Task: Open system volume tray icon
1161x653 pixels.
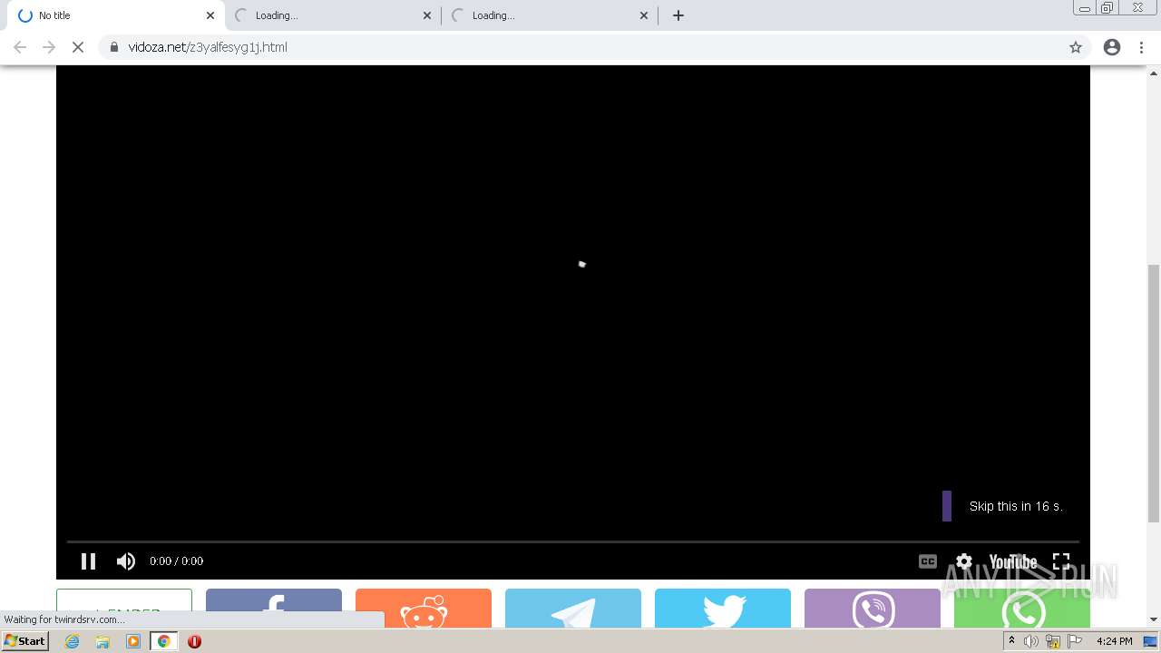Action: point(1031,641)
